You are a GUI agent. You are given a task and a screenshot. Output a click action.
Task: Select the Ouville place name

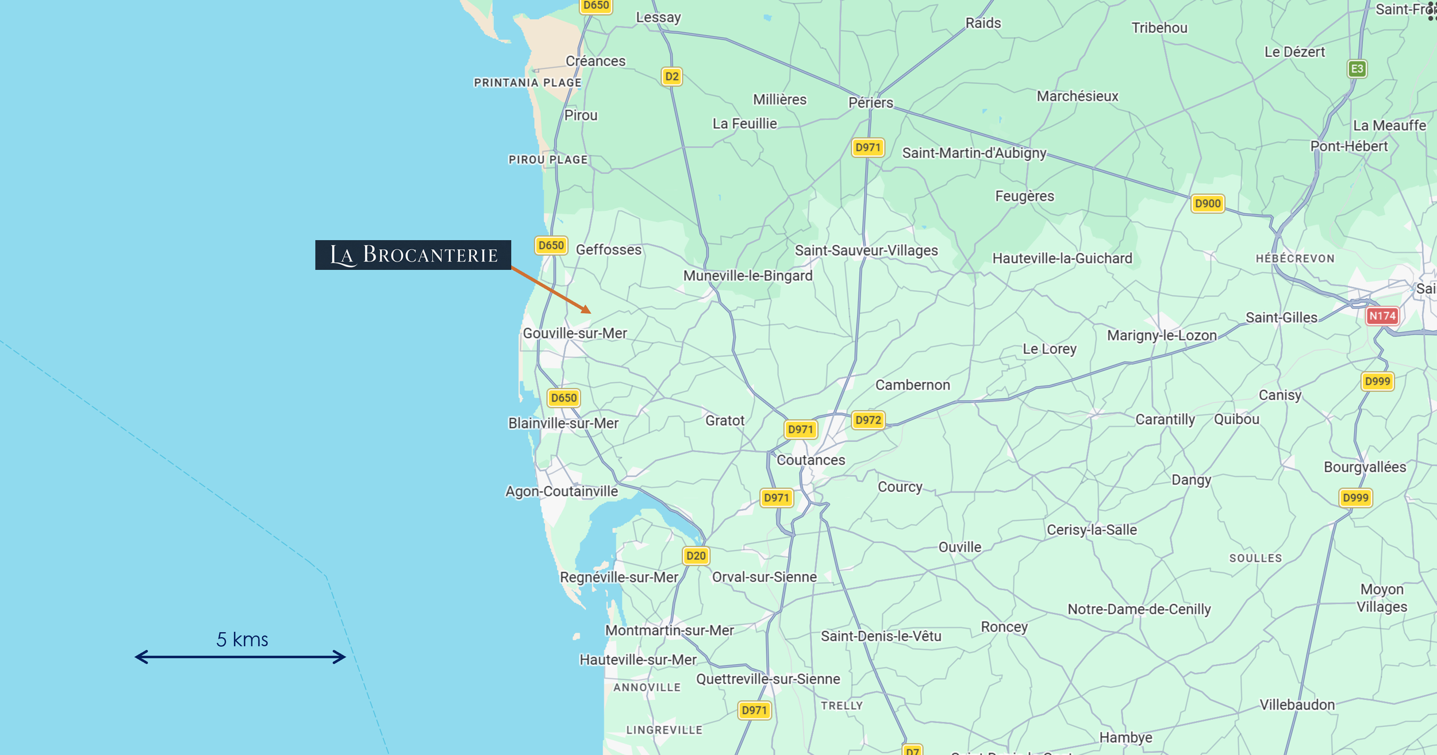click(x=960, y=547)
